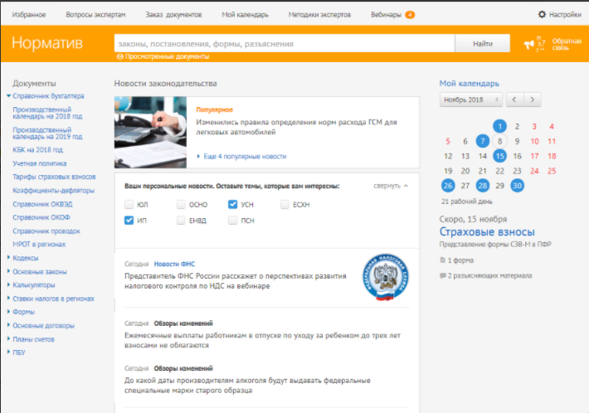Toggle the ОСНО checkbox
The height and width of the screenshot is (413, 589).
coord(181,204)
